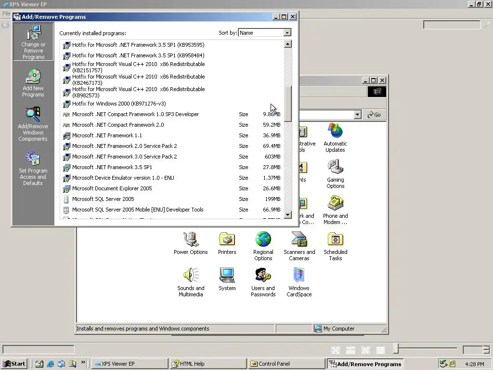Open Scheduled Tasks in Control Panel
The width and height of the screenshot is (493, 370).
335,246
